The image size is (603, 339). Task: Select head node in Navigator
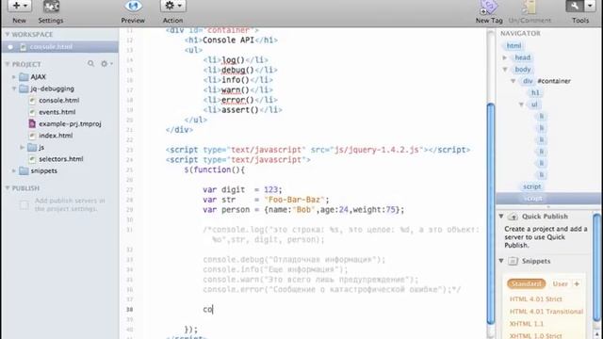(523, 57)
